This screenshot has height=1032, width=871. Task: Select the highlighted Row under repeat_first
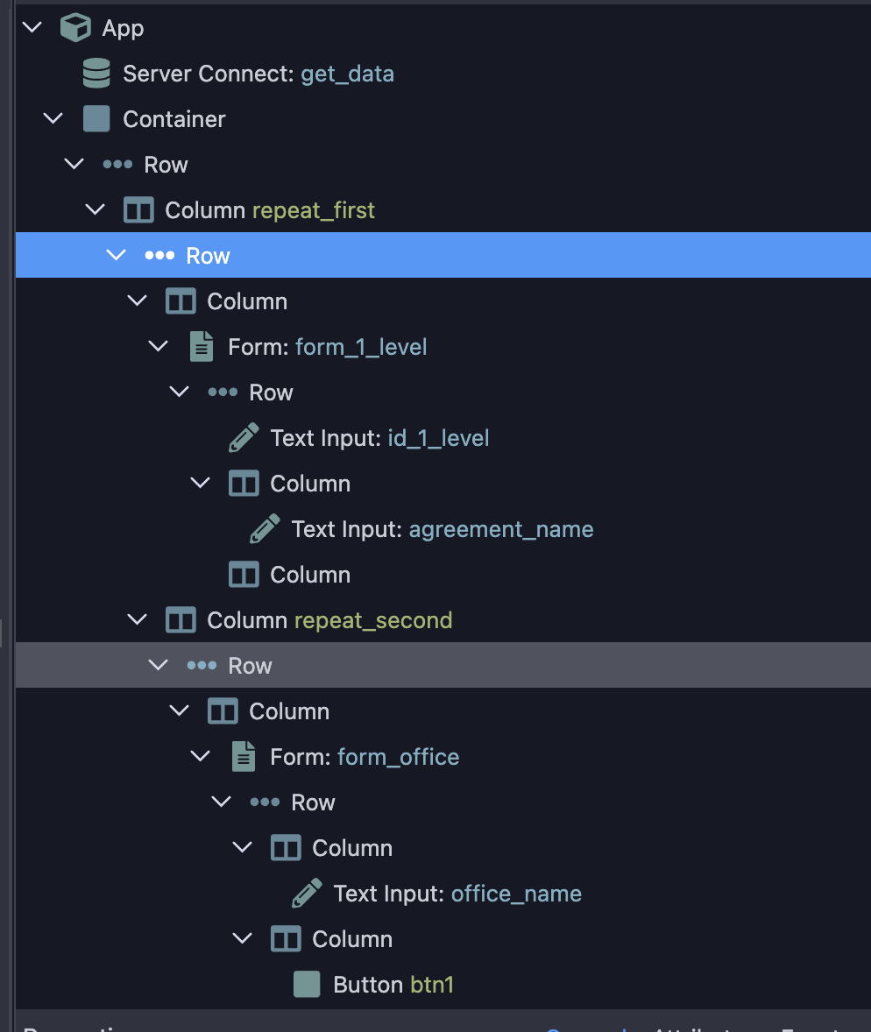coord(208,255)
